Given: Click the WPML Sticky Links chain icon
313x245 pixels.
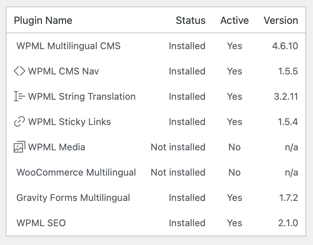Looking at the screenshot, I should coord(20,121).
